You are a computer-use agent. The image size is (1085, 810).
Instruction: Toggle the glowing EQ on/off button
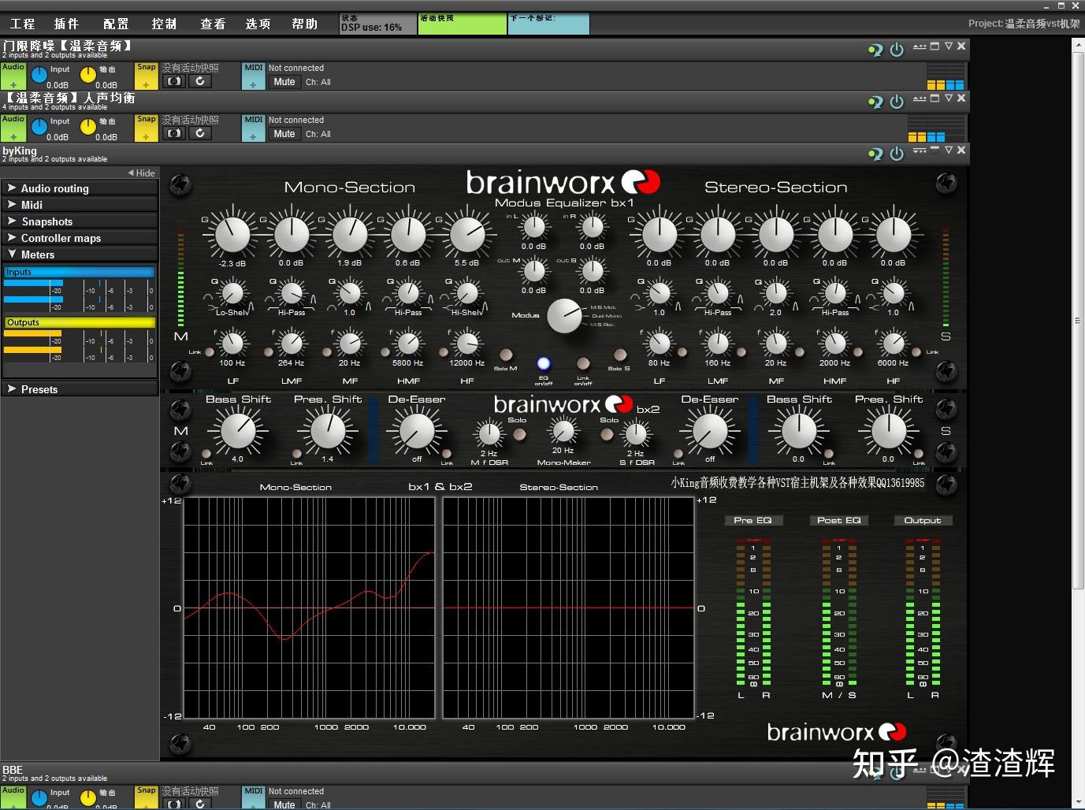pyautogui.click(x=544, y=363)
